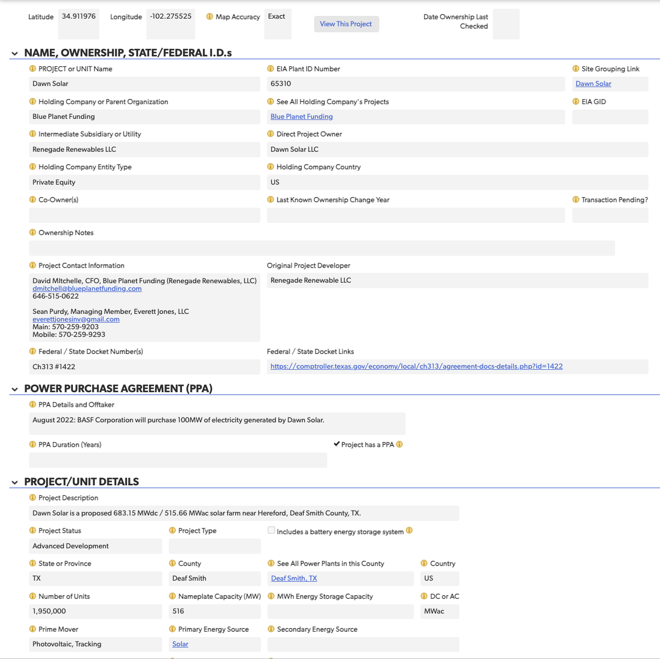Click info icon next to PROJECT or UNIT Name
Image resolution: width=660 pixels, height=659 pixels.
[x=32, y=68]
